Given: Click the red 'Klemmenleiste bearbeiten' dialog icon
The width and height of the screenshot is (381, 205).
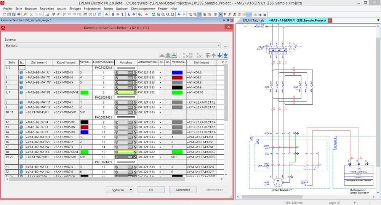Looking at the screenshot, I should click(x=3, y=28).
